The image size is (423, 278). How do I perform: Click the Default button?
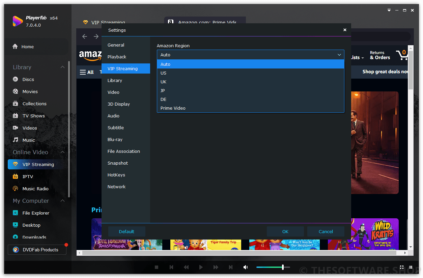coord(126,231)
